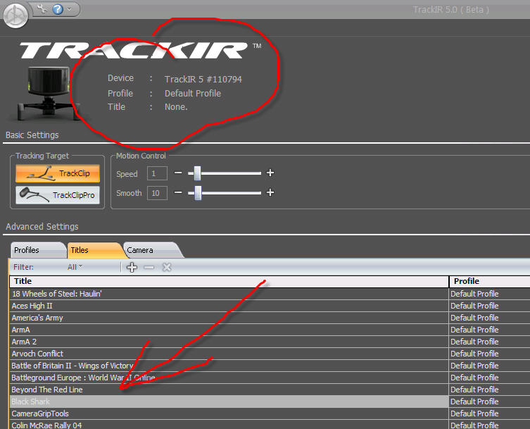Click the Smooth value input field

point(157,193)
